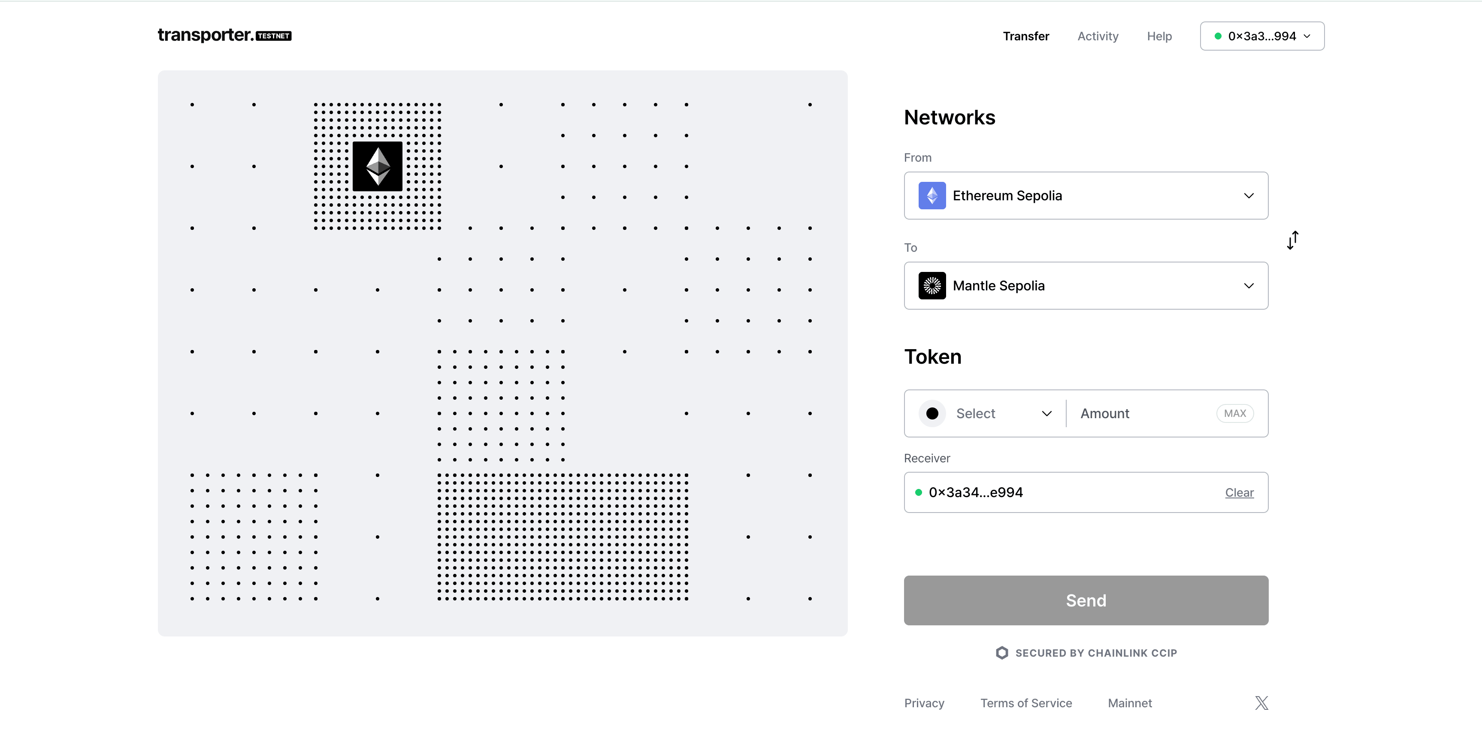Click the Send button
The width and height of the screenshot is (1482, 742).
click(1086, 600)
